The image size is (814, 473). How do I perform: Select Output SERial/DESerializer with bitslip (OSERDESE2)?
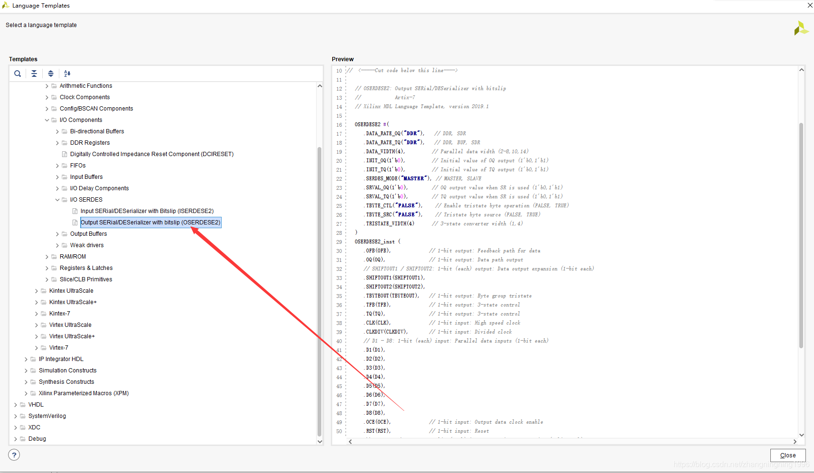coord(150,223)
